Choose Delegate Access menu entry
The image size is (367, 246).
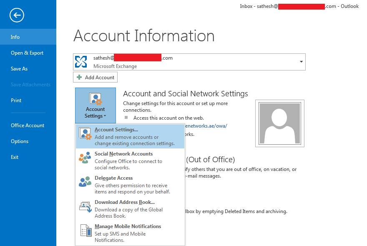click(x=130, y=185)
